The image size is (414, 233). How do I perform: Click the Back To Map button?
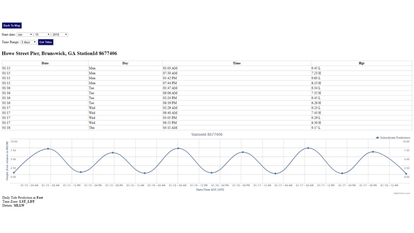pos(12,26)
